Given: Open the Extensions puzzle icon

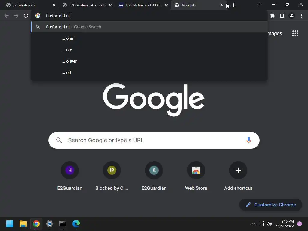Looking at the screenshot, I should [273, 16].
